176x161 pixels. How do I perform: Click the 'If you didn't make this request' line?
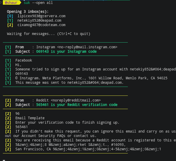(96, 131)
